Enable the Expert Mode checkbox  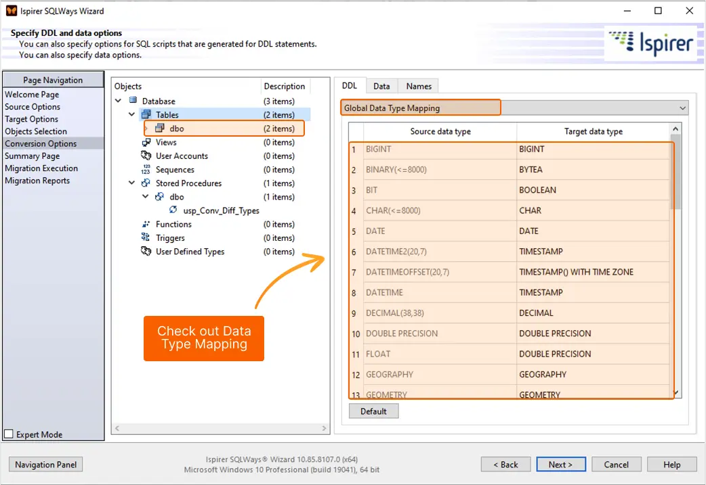tap(9, 434)
